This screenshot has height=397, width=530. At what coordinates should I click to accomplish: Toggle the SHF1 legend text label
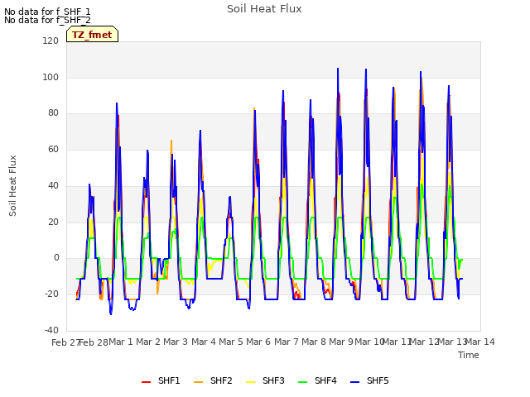point(169,380)
